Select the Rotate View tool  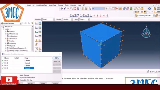click(x=65, y=8)
